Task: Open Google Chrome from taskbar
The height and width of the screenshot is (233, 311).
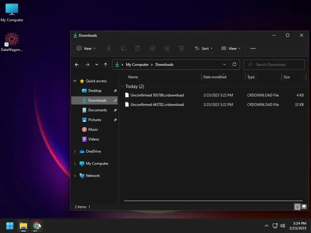Action: point(36,226)
